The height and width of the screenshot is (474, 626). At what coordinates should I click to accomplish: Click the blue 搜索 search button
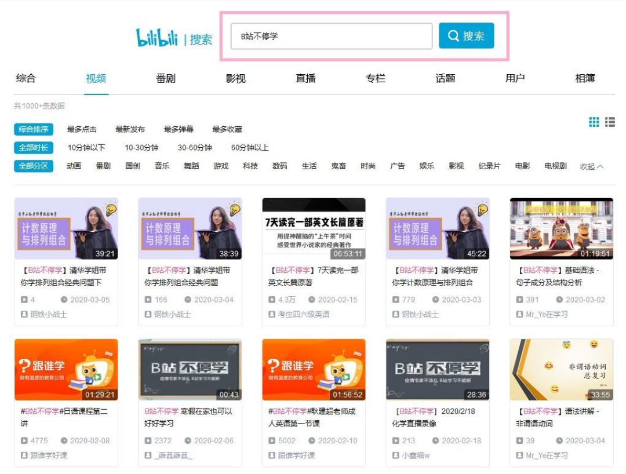point(466,36)
